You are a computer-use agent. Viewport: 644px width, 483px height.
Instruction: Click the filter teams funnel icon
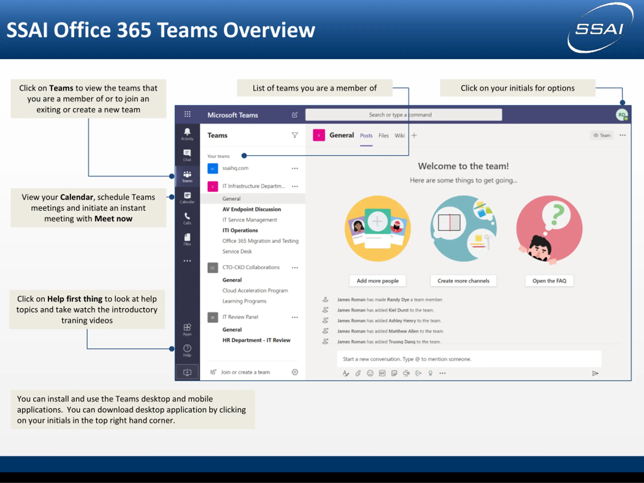click(x=295, y=135)
